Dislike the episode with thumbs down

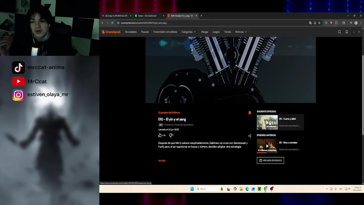[x=171, y=135]
